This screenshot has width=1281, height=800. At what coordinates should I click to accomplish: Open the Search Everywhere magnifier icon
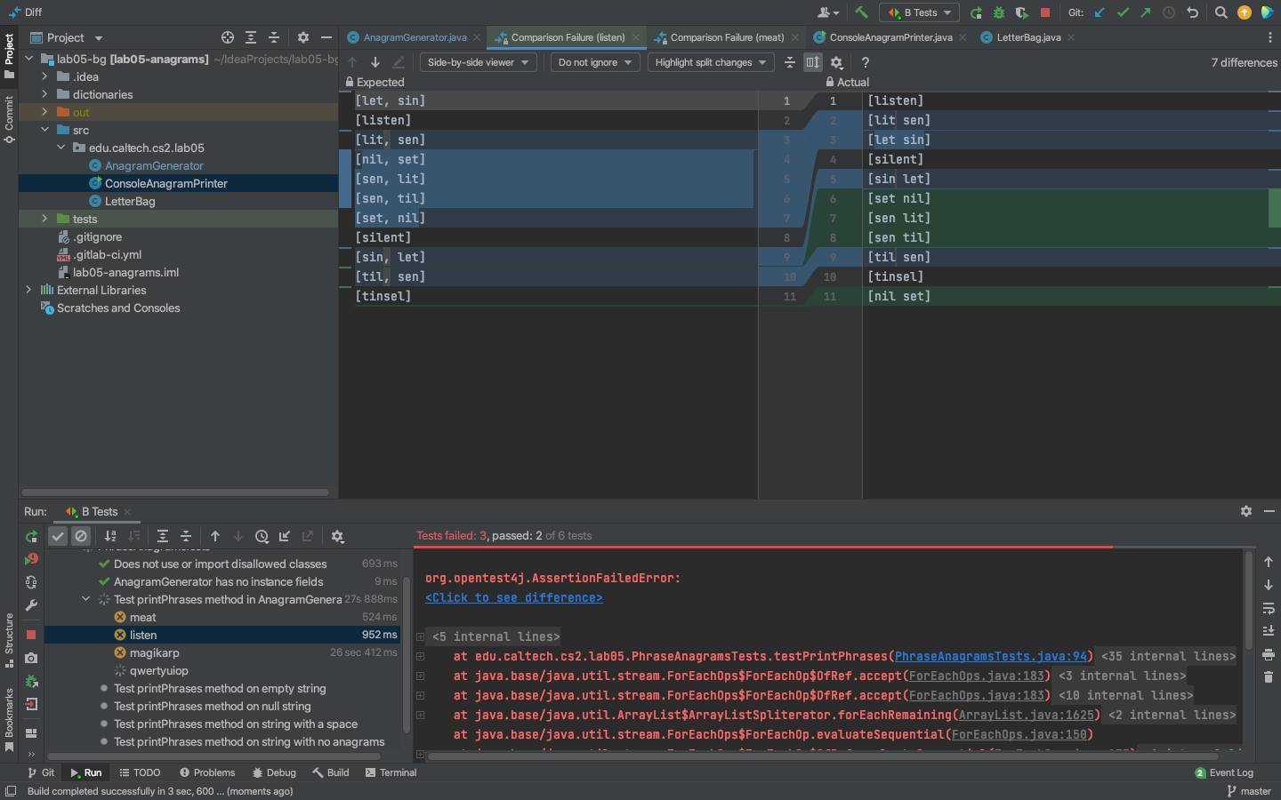pos(1221,12)
